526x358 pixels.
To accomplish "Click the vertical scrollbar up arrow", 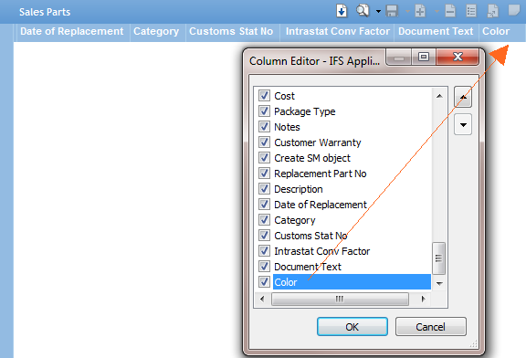I will click(439, 96).
